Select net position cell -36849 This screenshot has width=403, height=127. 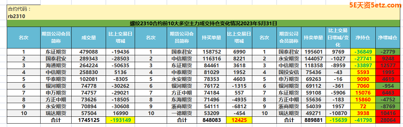363,52
